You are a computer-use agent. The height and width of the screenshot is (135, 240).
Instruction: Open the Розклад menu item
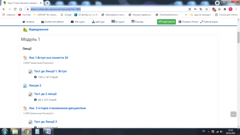pyautogui.click(x=137, y=22)
